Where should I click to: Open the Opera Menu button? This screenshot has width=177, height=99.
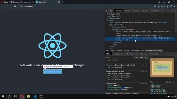tap(5, 2)
